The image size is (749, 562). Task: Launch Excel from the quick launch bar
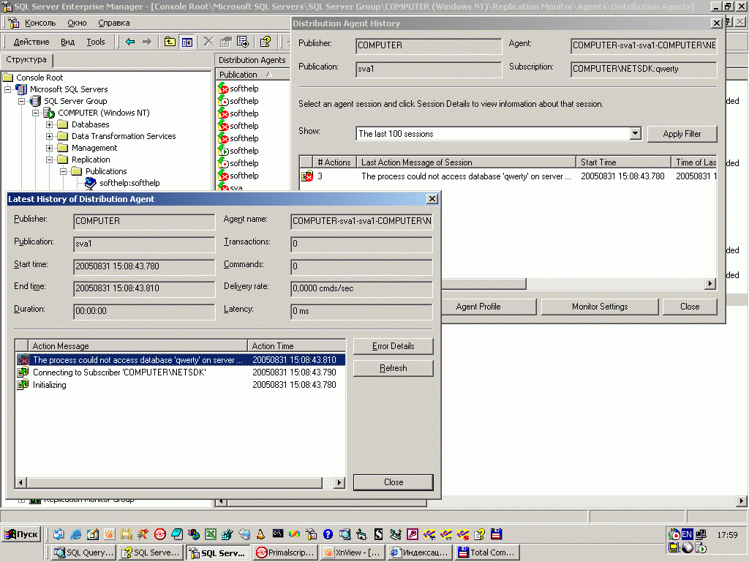211,534
